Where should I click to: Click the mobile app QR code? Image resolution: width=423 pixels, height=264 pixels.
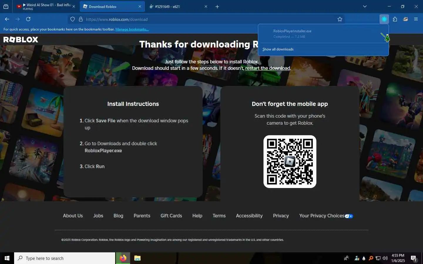pos(290,162)
